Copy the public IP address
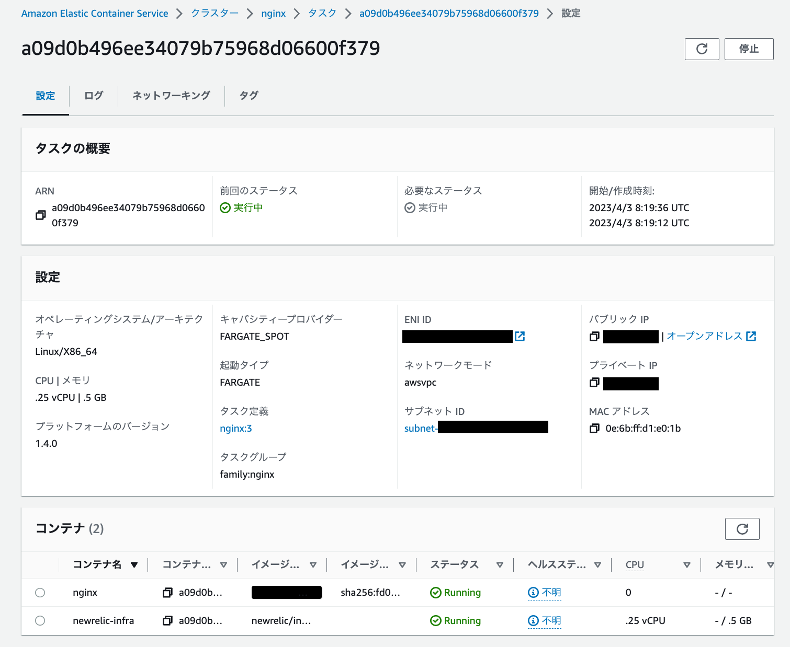Viewport: 790px width, 647px height. (x=594, y=337)
